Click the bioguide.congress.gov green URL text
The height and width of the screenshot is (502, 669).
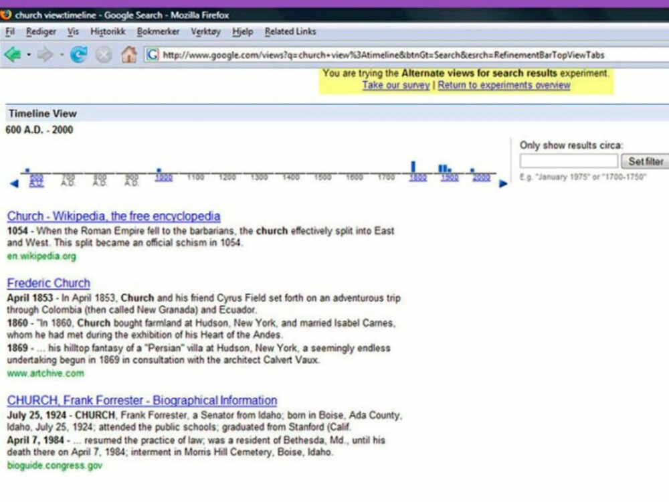tap(55, 465)
